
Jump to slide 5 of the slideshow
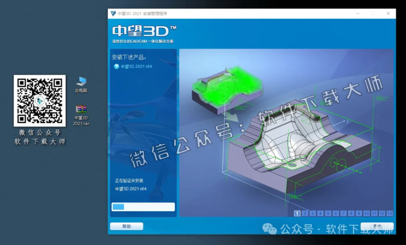(328, 214)
